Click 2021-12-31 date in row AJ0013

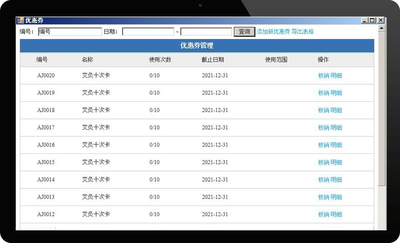pyautogui.click(x=215, y=197)
